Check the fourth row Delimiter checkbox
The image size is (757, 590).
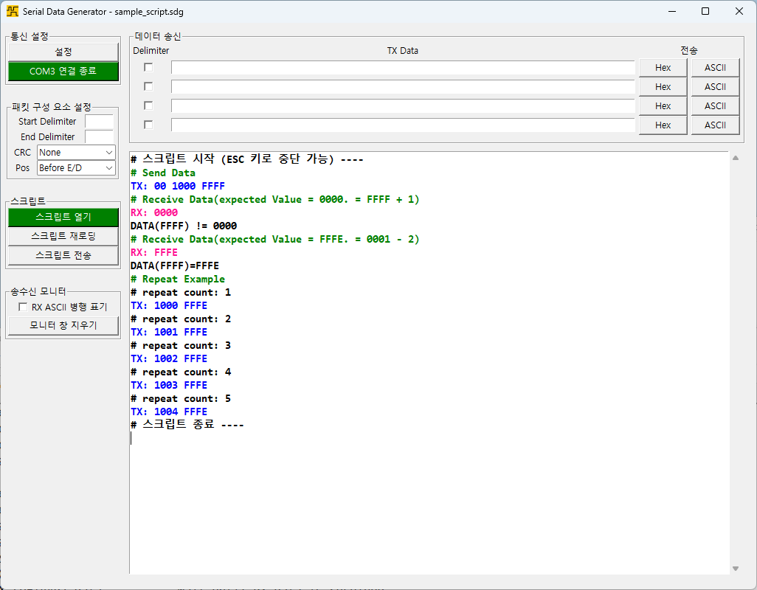[x=149, y=125]
